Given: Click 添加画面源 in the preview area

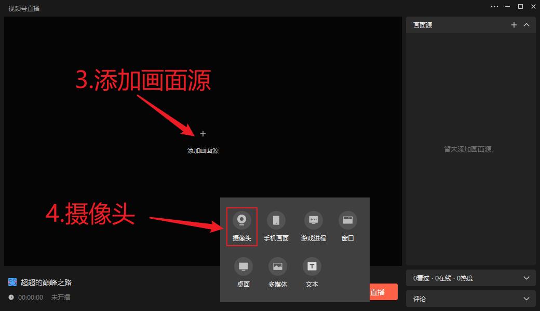Looking at the screenshot, I should coord(203,150).
